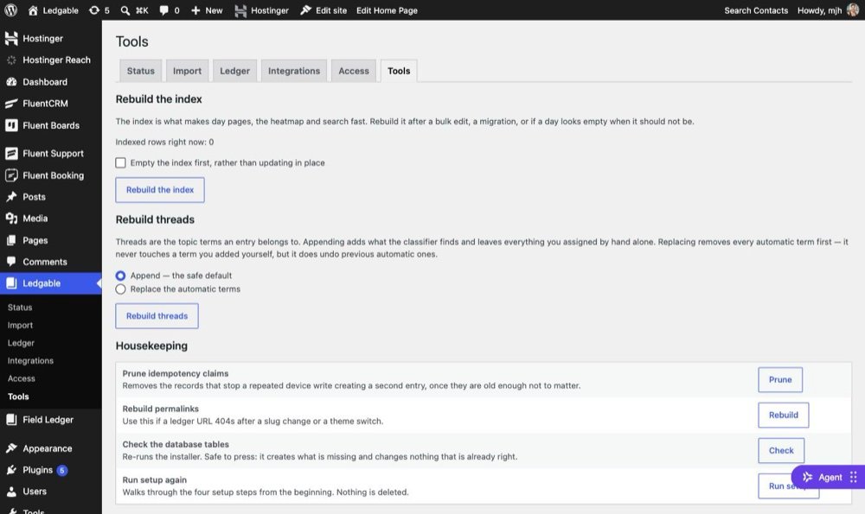The height and width of the screenshot is (514, 865).
Task: Open Integrations in Ledgable submenu
Action: [30, 360]
